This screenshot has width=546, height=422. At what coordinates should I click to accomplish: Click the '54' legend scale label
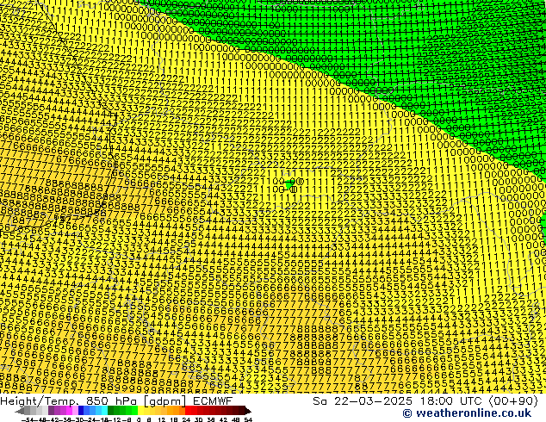tap(248, 420)
